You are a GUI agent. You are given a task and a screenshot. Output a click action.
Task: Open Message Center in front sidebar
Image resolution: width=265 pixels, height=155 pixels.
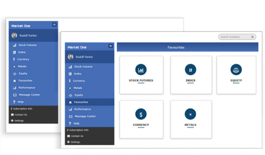(x=89, y=117)
